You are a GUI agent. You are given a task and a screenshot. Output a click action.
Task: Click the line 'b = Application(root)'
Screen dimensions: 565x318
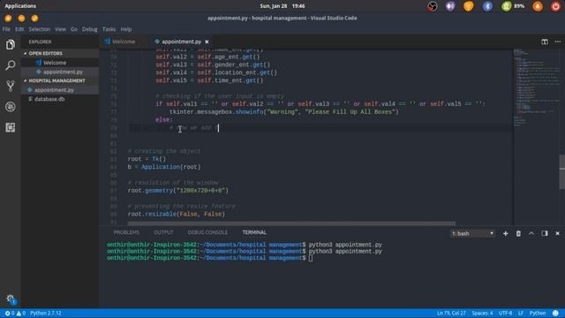click(x=164, y=167)
